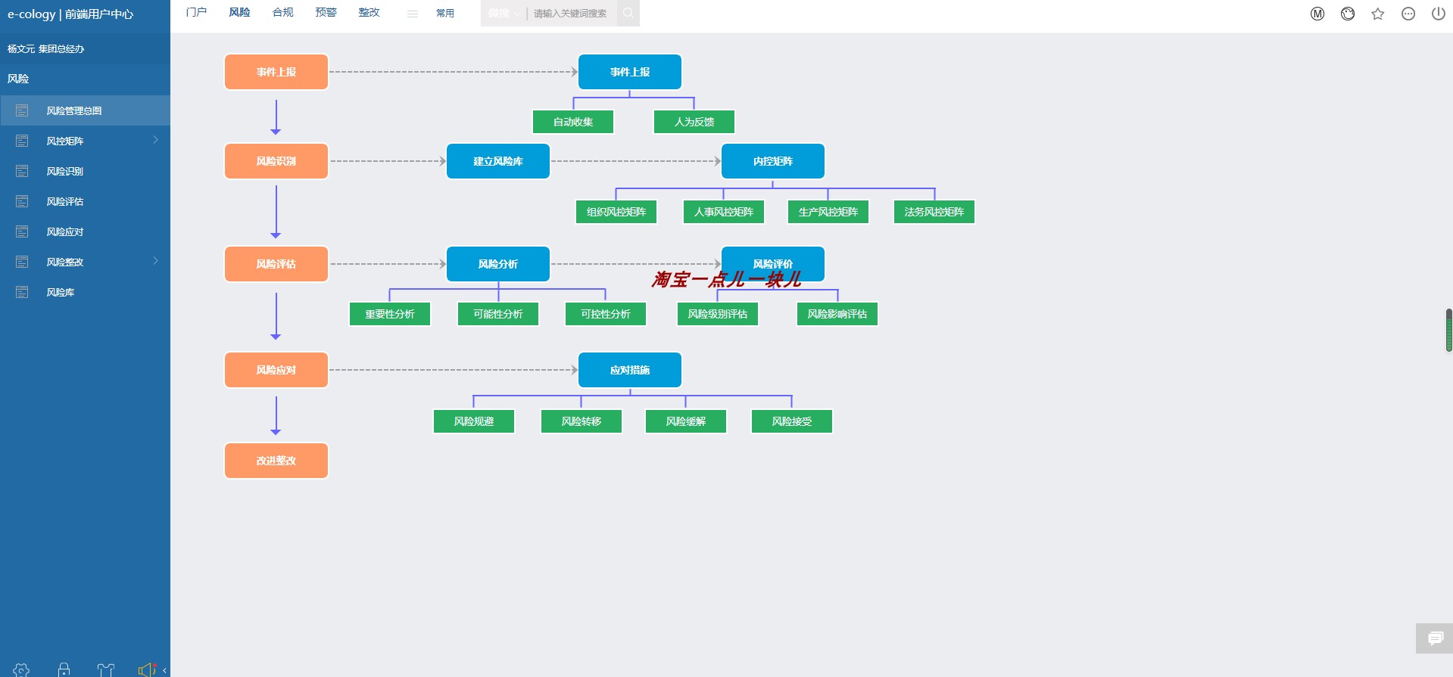The image size is (1453, 677).
Task: Click the green 自动收集 box
Action: tap(573, 122)
